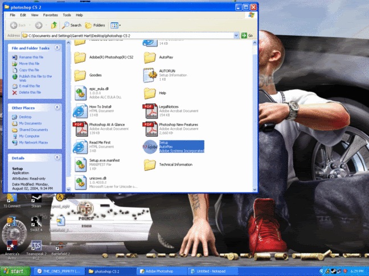
Task: Click Publish this file to the Web
Action: coord(35,78)
